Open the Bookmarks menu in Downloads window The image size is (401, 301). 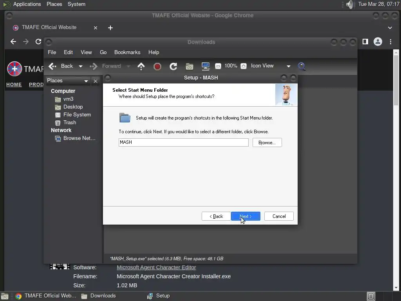pyautogui.click(x=127, y=52)
